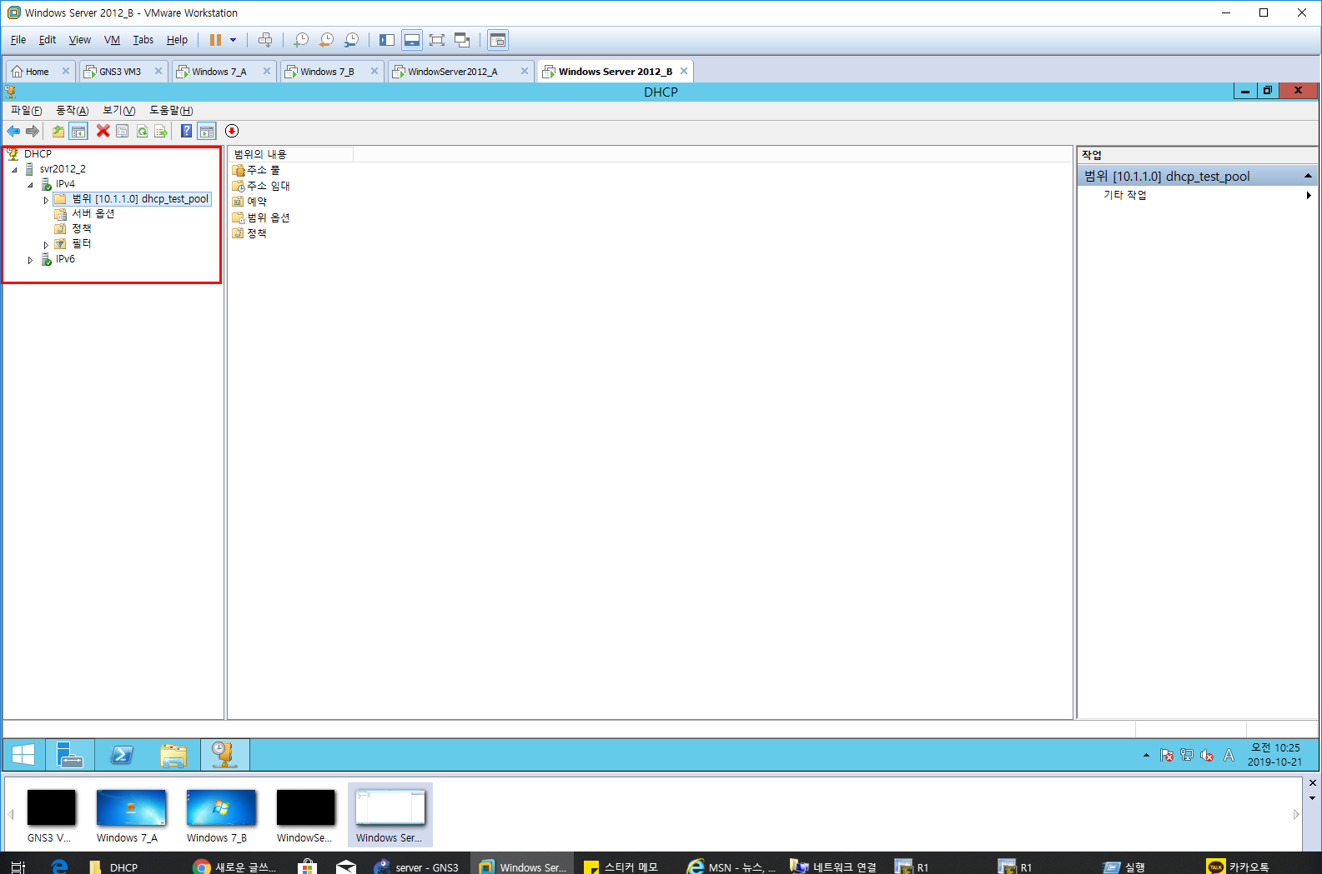Click the red X delete icon
The height and width of the screenshot is (874, 1322).
pos(103,131)
